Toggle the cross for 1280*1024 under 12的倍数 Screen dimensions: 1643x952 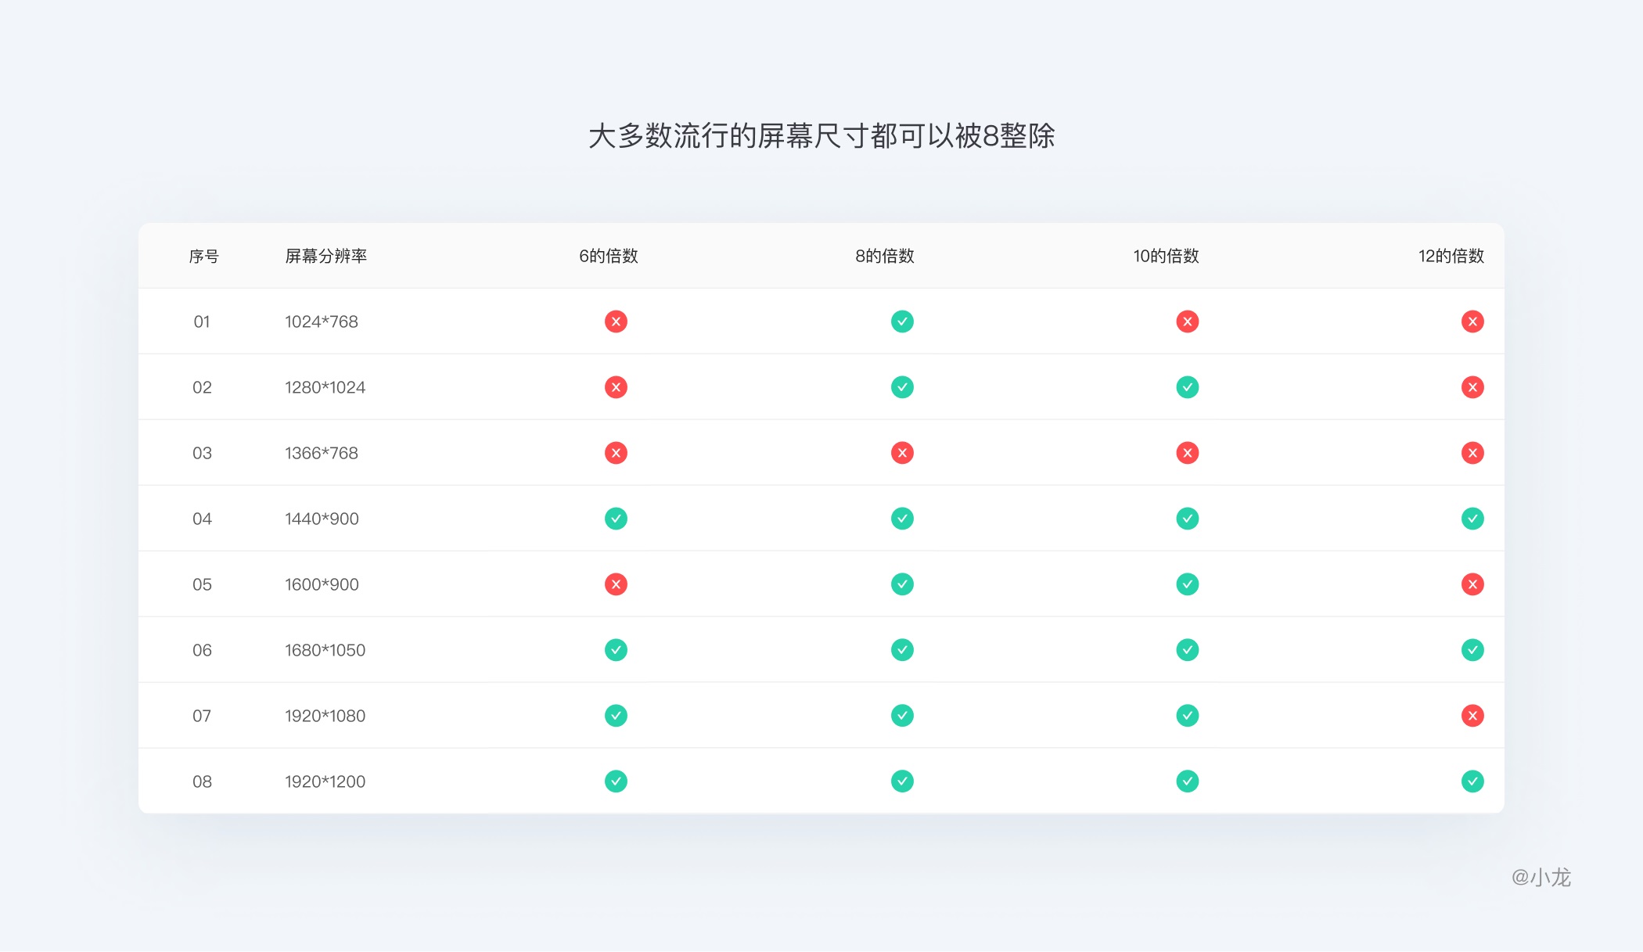pos(1473,386)
